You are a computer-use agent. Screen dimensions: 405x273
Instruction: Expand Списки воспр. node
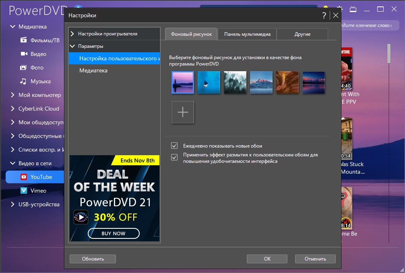pos(12,150)
